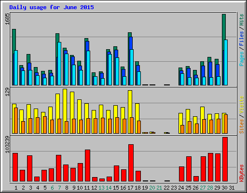Image resolution: width=247 pixels, height=193 pixels.
Task: Click green weekend day label 20
Action: point(152,188)
